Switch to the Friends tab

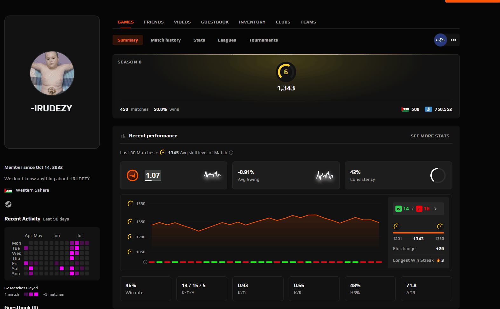click(x=154, y=22)
